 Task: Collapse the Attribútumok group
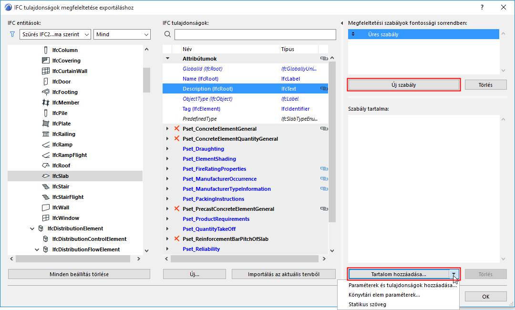(167, 59)
